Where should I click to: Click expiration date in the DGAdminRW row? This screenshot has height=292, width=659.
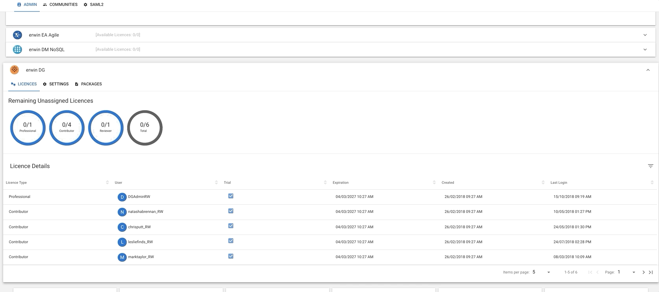coord(354,197)
